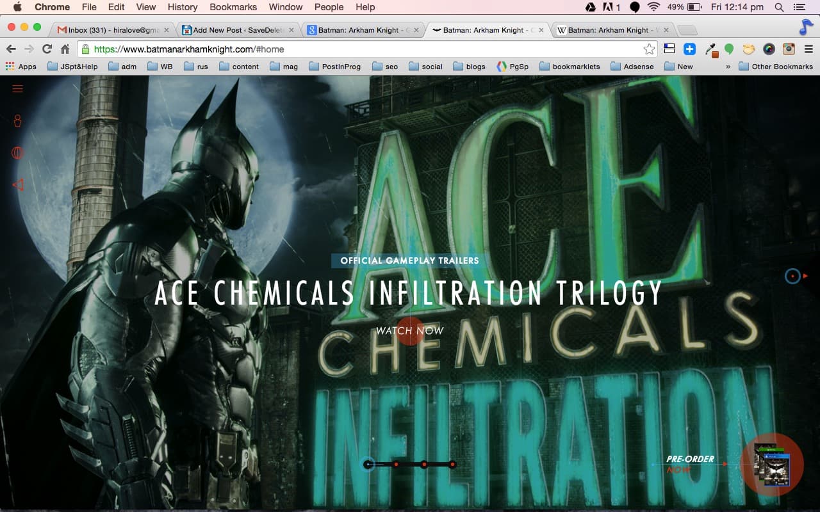The height and width of the screenshot is (512, 820).
Task: Open the Apps bookmarks shortcut
Action: tap(21, 67)
